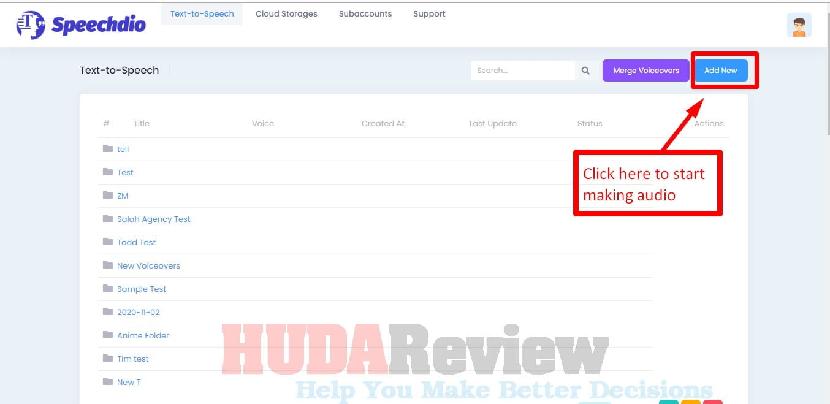The height and width of the screenshot is (404, 830).
Task: Click folder icon beside Anime Folder
Action: (x=108, y=335)
